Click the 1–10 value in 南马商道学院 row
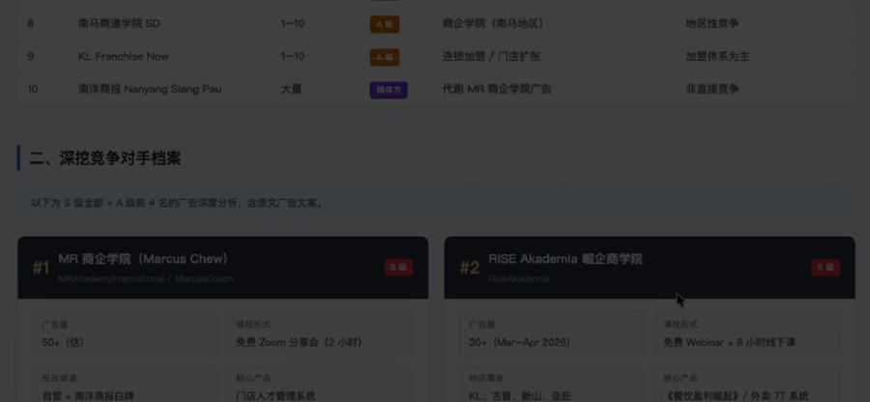870x402 pixels. pos(292,24)
